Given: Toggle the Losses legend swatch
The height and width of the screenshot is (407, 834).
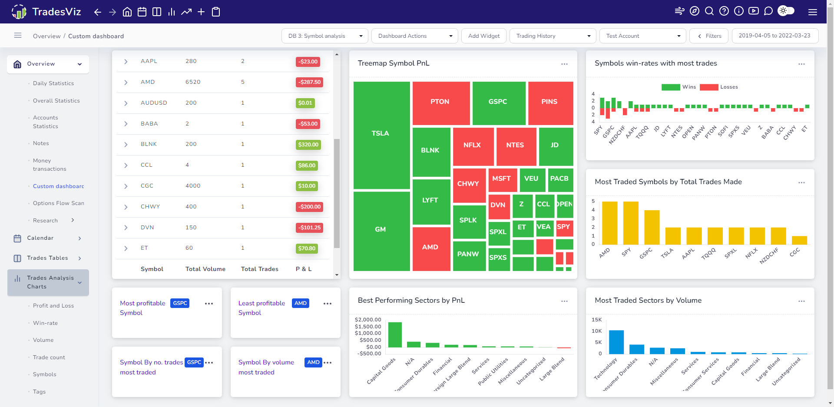Looking at the screenshot, I should click(x=709, y=87).
